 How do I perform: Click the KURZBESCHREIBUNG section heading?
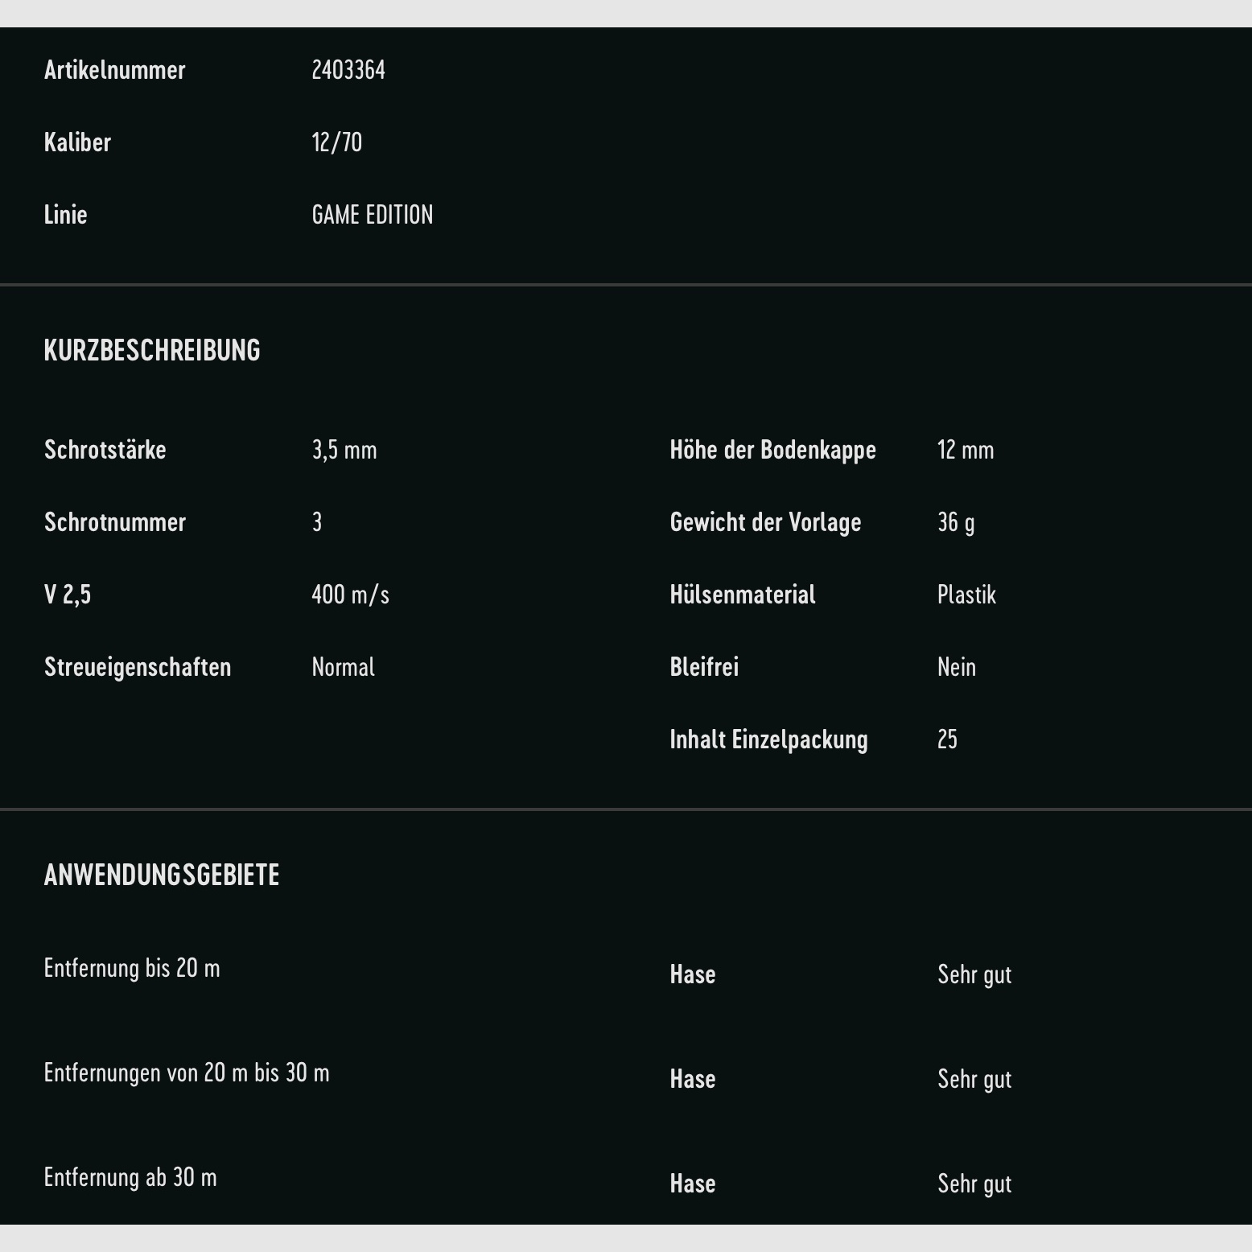(x=152, y=350)
